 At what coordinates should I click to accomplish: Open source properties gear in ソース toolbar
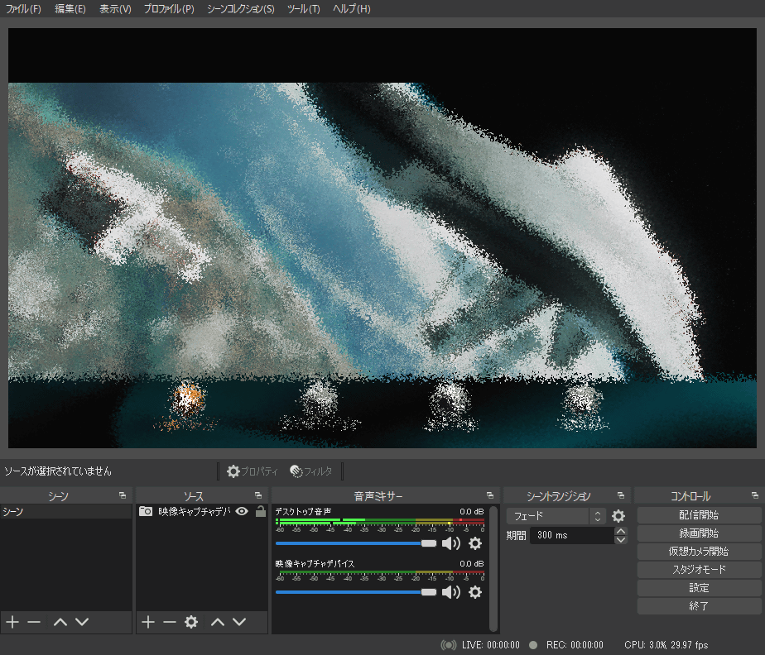point(191,622)
